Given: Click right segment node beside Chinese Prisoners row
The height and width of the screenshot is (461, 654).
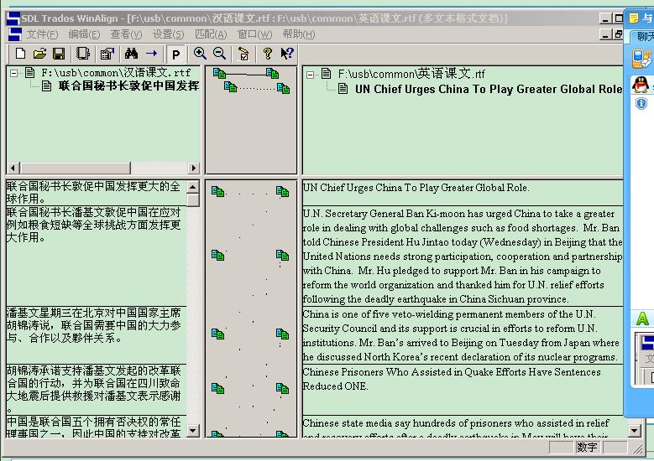Looking at the screenshot, I should coord(282,389).
